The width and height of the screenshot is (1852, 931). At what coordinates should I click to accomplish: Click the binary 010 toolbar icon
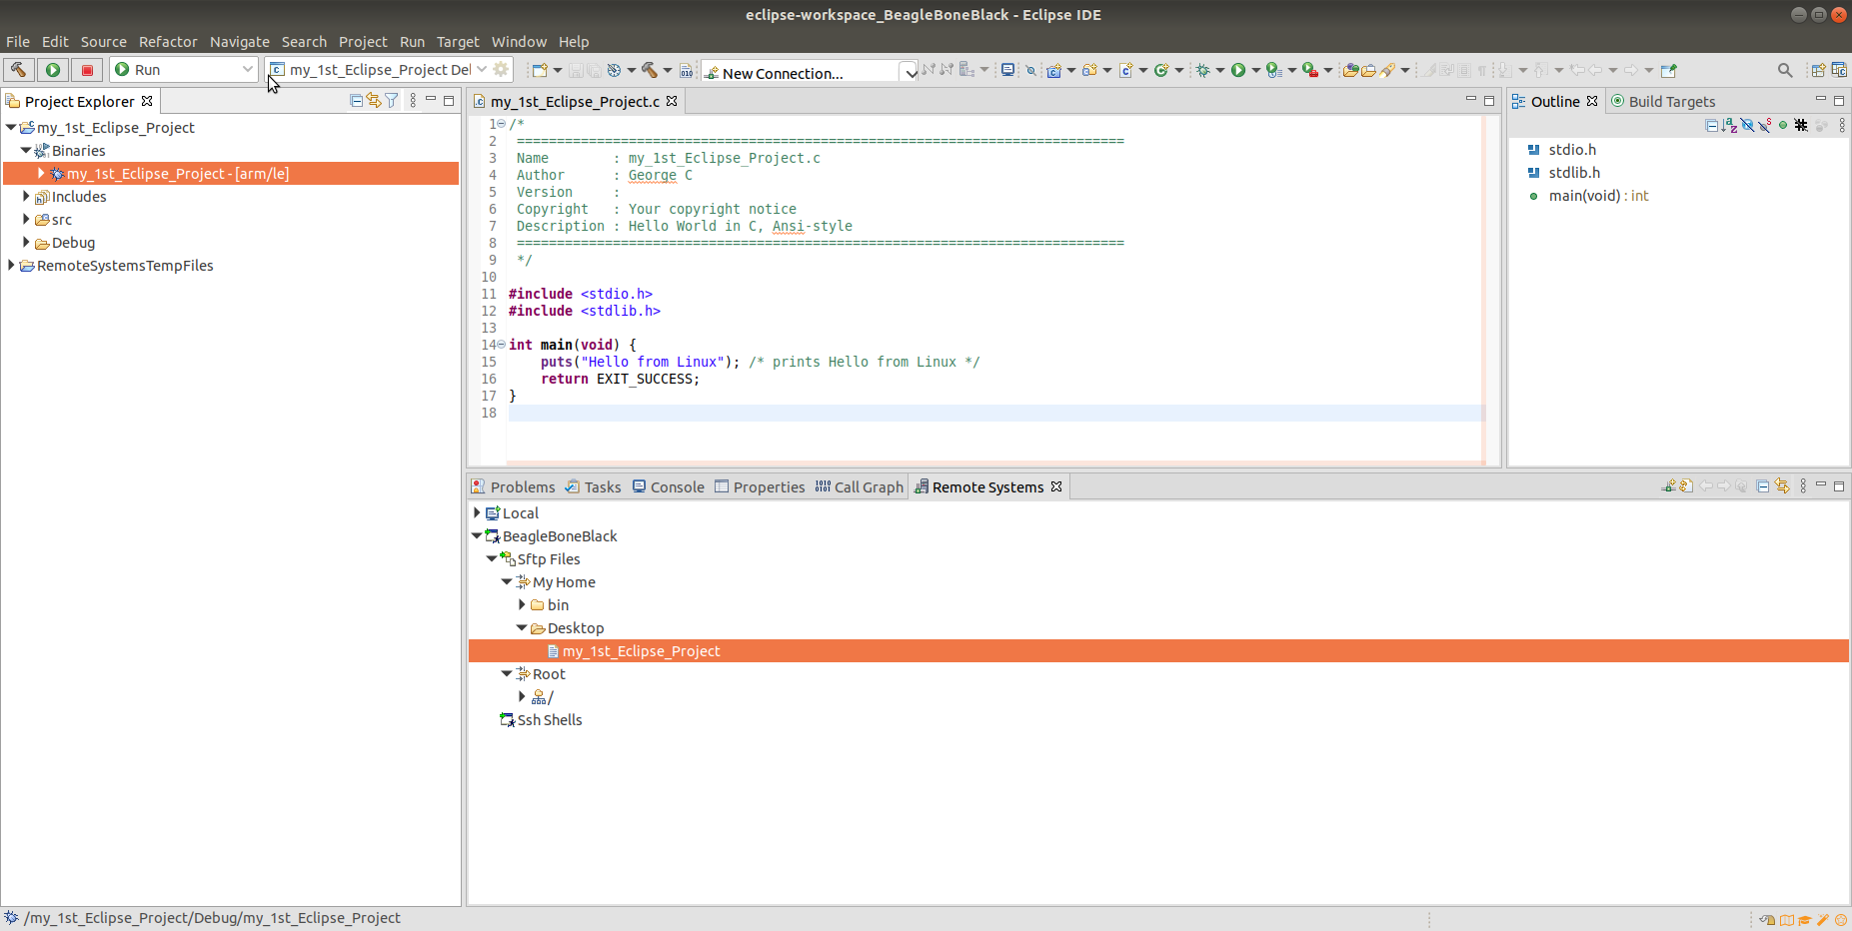(687, 70)
